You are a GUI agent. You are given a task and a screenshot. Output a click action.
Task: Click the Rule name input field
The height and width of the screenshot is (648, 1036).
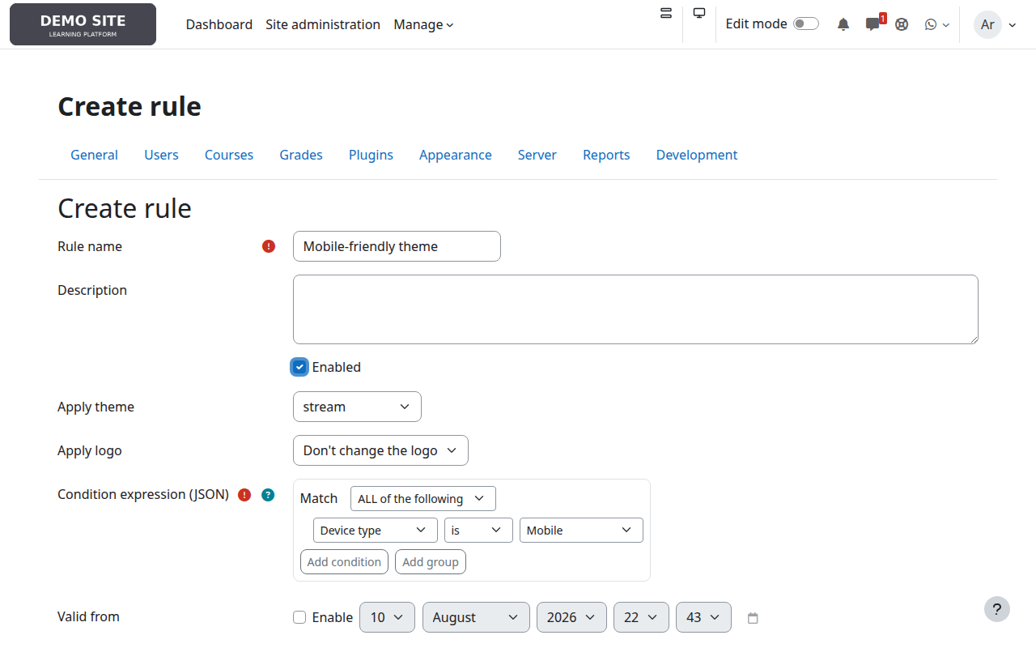[x=397, y=246]
